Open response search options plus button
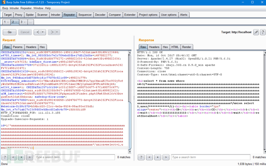Viewport: 266px width, 166px height. coord(158,157)
